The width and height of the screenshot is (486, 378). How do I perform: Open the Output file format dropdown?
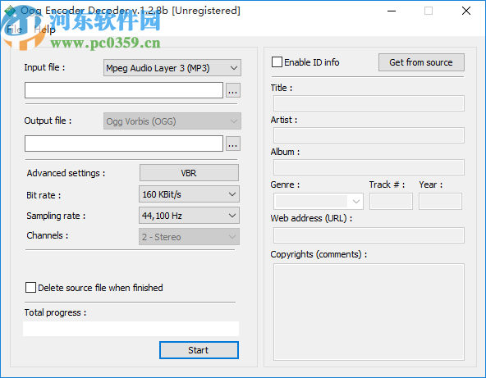point(172,121)
